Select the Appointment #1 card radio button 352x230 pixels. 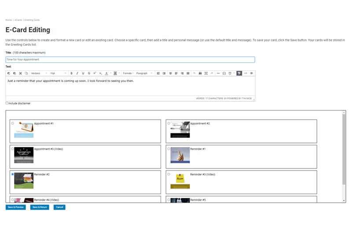pyautogui.click(x=12, y=123)
